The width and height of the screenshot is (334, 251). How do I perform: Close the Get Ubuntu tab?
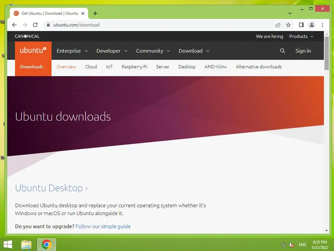[83, 13]
